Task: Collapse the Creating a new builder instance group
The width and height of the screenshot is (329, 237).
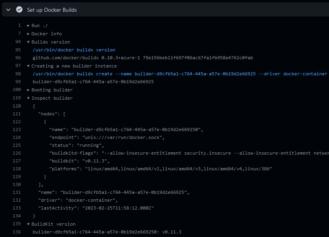Action: pos(28,66)
